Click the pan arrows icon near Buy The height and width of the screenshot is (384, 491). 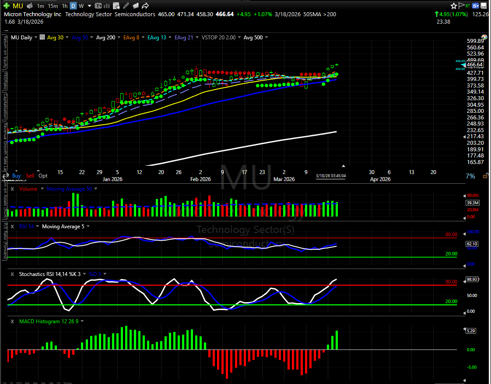6,176
